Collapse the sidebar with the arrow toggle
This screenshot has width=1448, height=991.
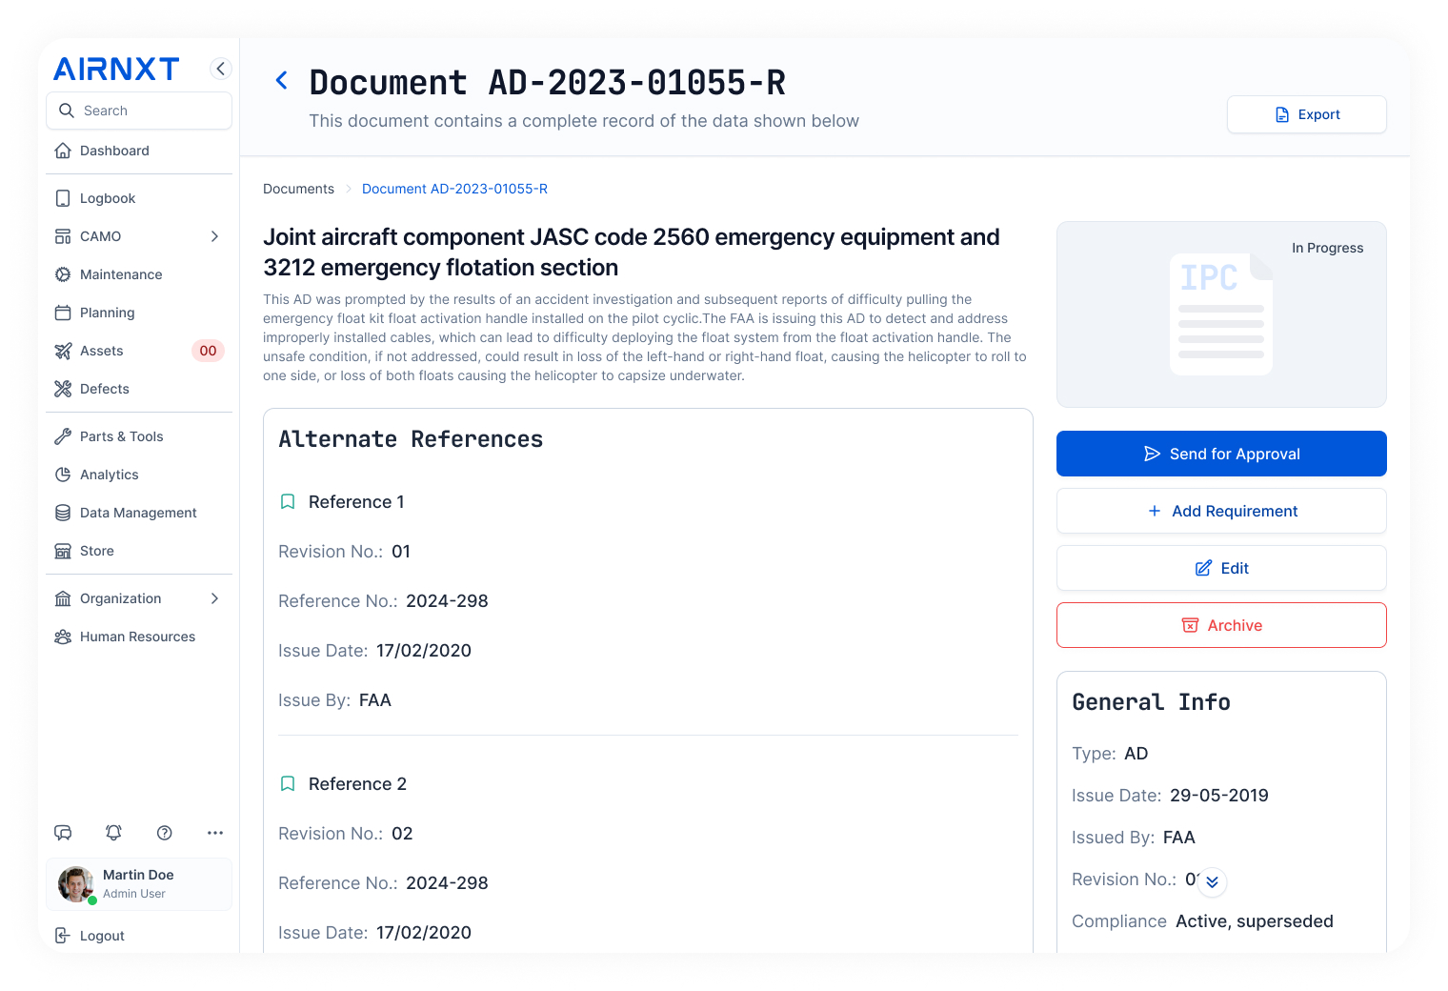[x=220, y=69]
